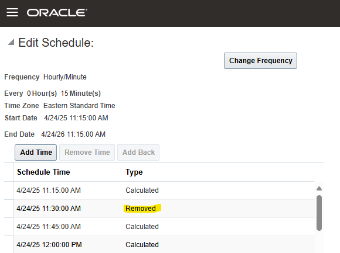
Task: Select the 4/24/25 12:00:00 PM schedule row
Action: (x=159, y=245)
